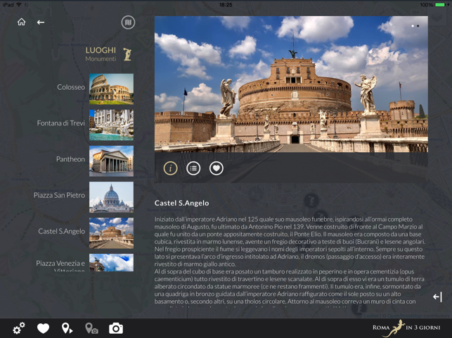Screen dimensions: 452x338
Task: Launch the camera icon
Action: coord(116,328)
